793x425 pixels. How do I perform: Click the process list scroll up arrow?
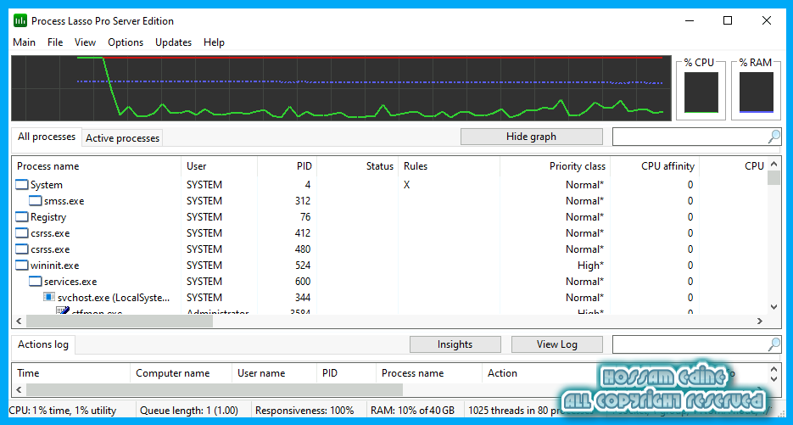(x=773, y=164)
